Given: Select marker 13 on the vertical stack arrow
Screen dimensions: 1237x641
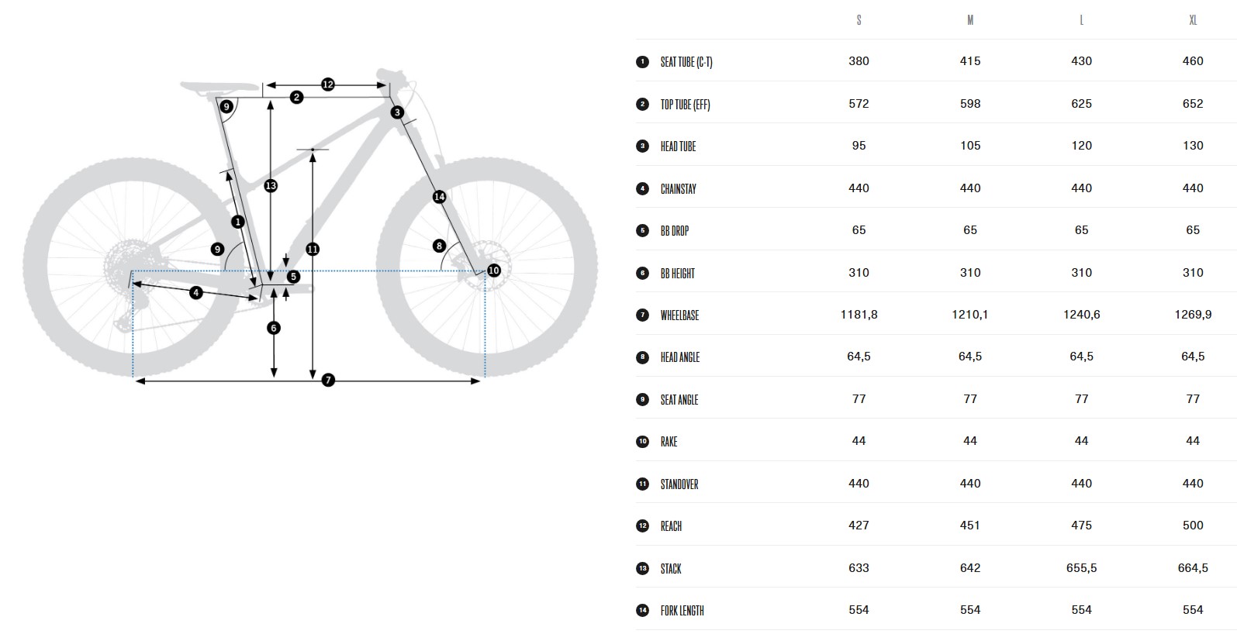Looking at the screenshot, I should click(270, 185).
